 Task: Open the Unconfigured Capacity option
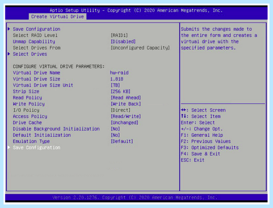[x=140, y=48]
